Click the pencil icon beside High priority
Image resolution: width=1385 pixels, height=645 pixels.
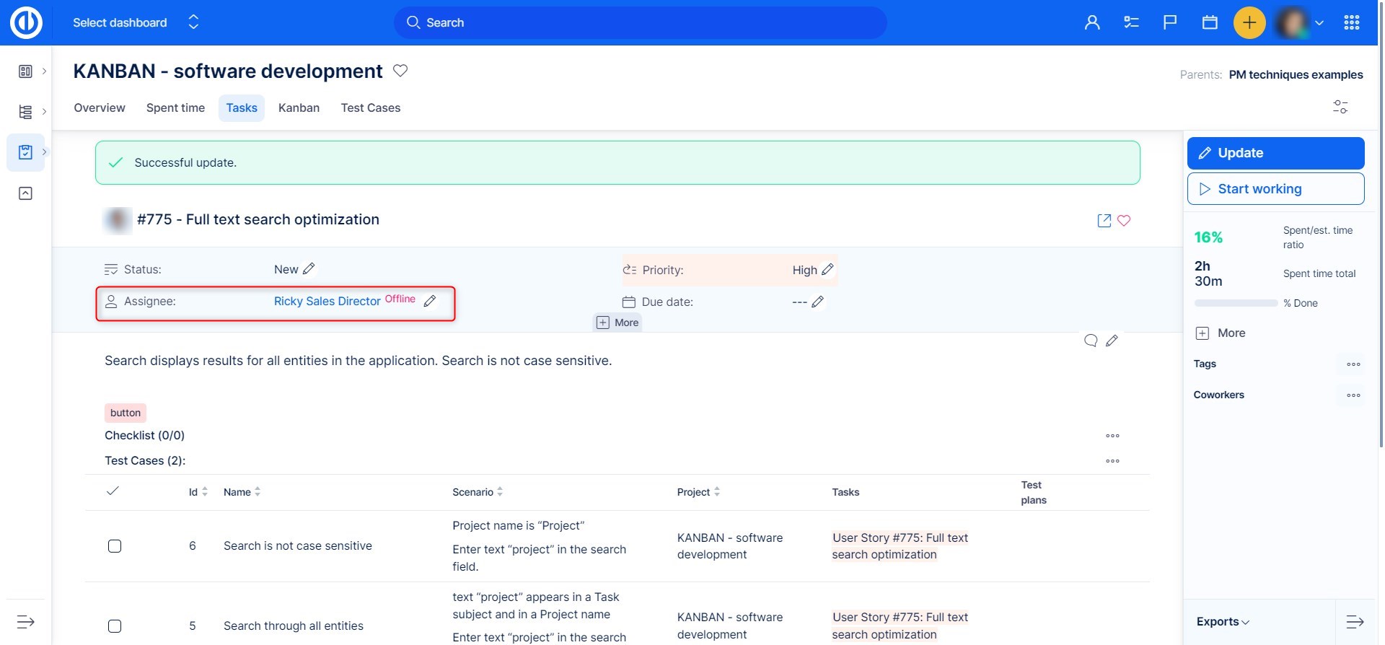coord(828,270)
